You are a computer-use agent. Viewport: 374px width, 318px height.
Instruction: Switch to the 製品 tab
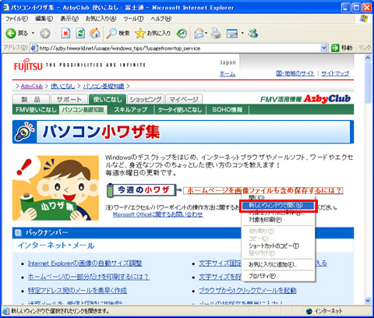click(31, 99)
